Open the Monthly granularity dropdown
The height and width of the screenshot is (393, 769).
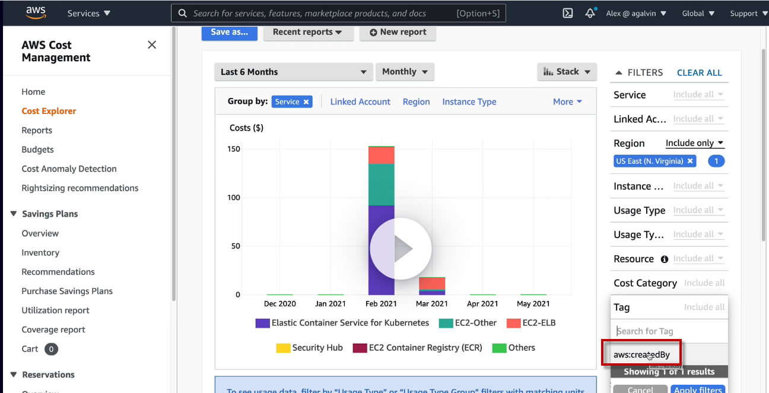pos(405,72)
